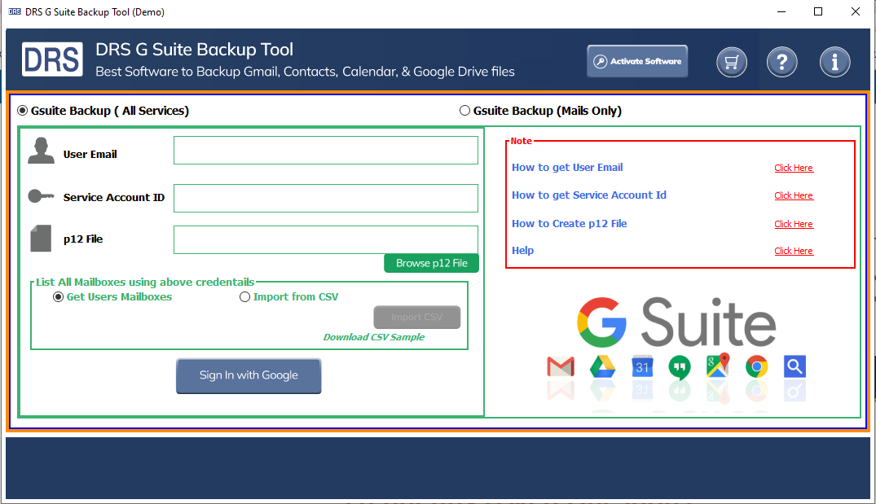Click Here link for User Email help
This screenshot has height=504, width=876.
tap(794, 168)
